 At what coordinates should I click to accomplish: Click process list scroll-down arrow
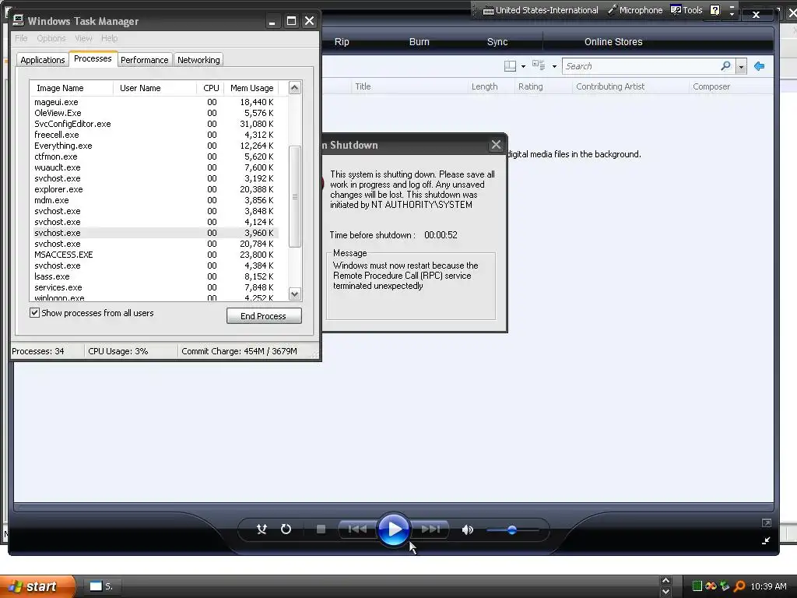[295, 294]
